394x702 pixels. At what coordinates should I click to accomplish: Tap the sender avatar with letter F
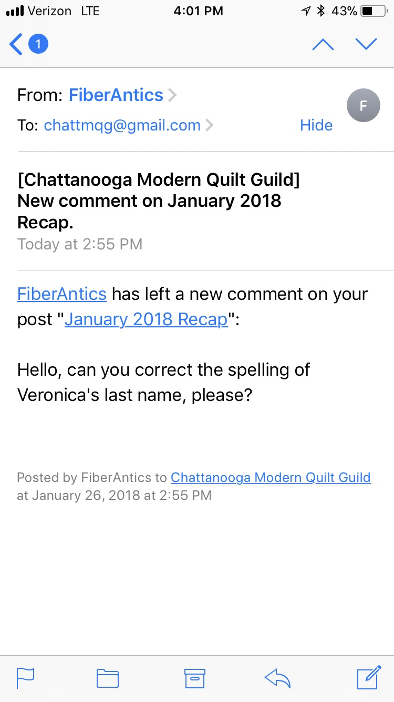pyautogui.click(x=363, y=106)
